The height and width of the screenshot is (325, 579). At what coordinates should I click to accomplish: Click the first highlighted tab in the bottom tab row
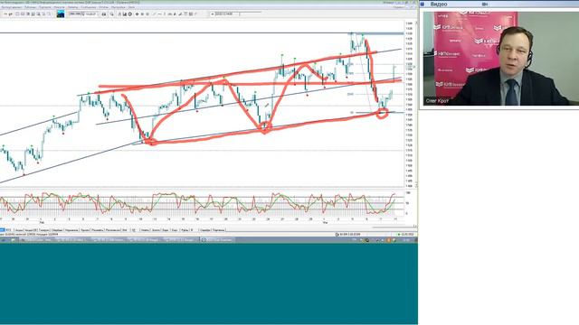pos(3,230)
